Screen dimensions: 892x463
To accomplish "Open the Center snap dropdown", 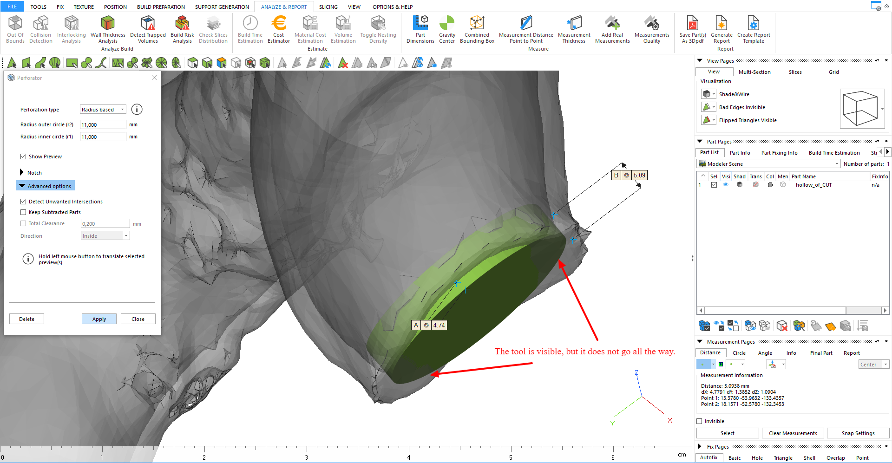I will click(873, 365).
